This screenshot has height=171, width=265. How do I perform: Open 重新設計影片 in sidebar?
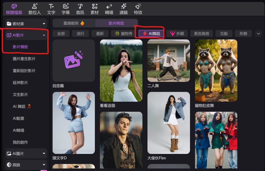pos(24,71)
